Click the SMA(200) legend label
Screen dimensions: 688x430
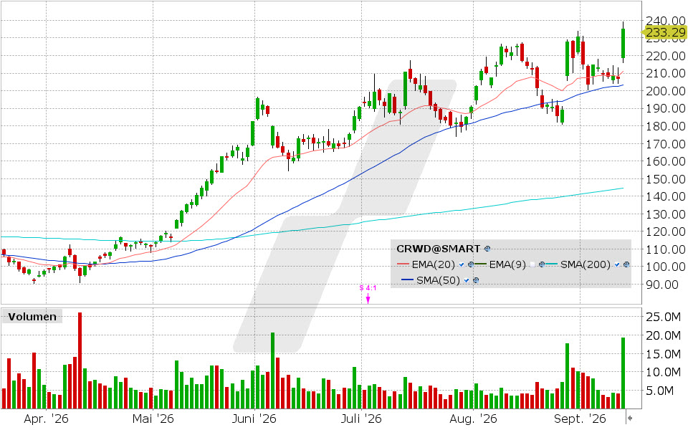(586, 264)
